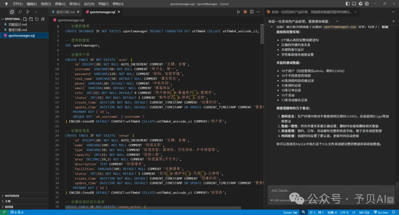Image resolution: width=399 pixels, height=215 pixels.
Task: Switch to the 需求分析.md editor tab
Action: (x=65, y=12)
